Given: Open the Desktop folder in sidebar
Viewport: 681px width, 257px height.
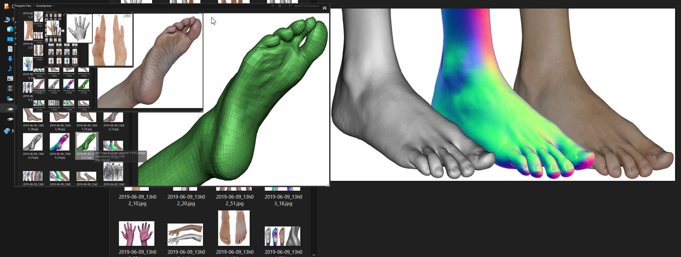Looking at the screenshot, I should pyautogui.click(x=10, y=39).
